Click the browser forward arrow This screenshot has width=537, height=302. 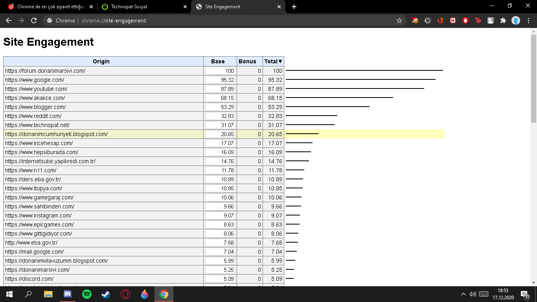pyautogui.click(x=21, y=20)
